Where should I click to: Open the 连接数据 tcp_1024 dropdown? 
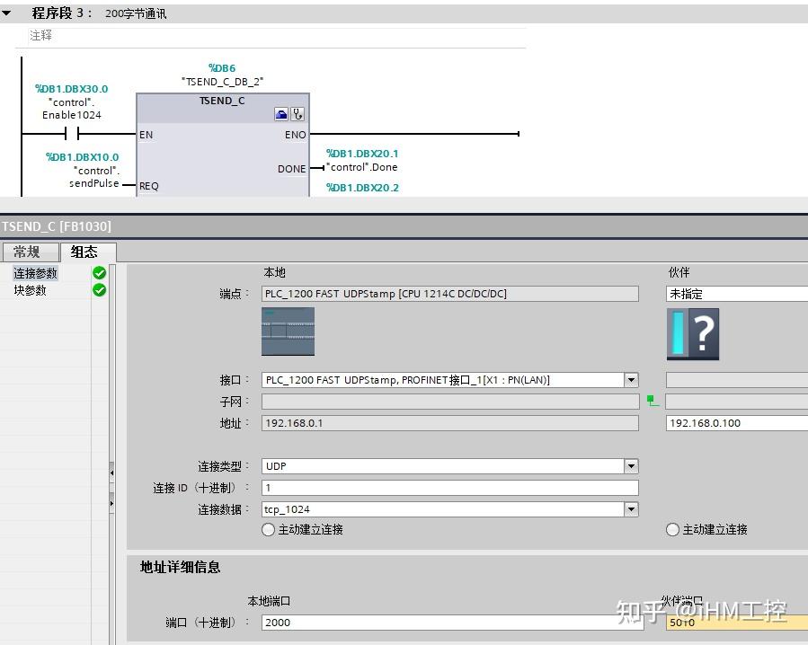(x=631, y=509)
